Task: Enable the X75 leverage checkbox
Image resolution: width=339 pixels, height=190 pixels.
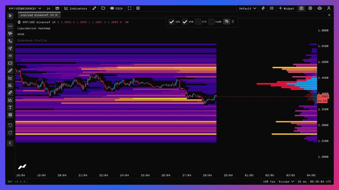Action: pos(198,22)
